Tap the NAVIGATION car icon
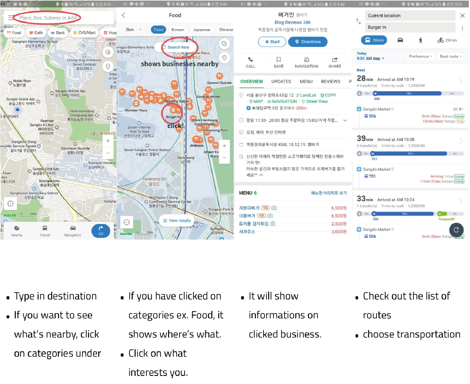 coord(307,62)
